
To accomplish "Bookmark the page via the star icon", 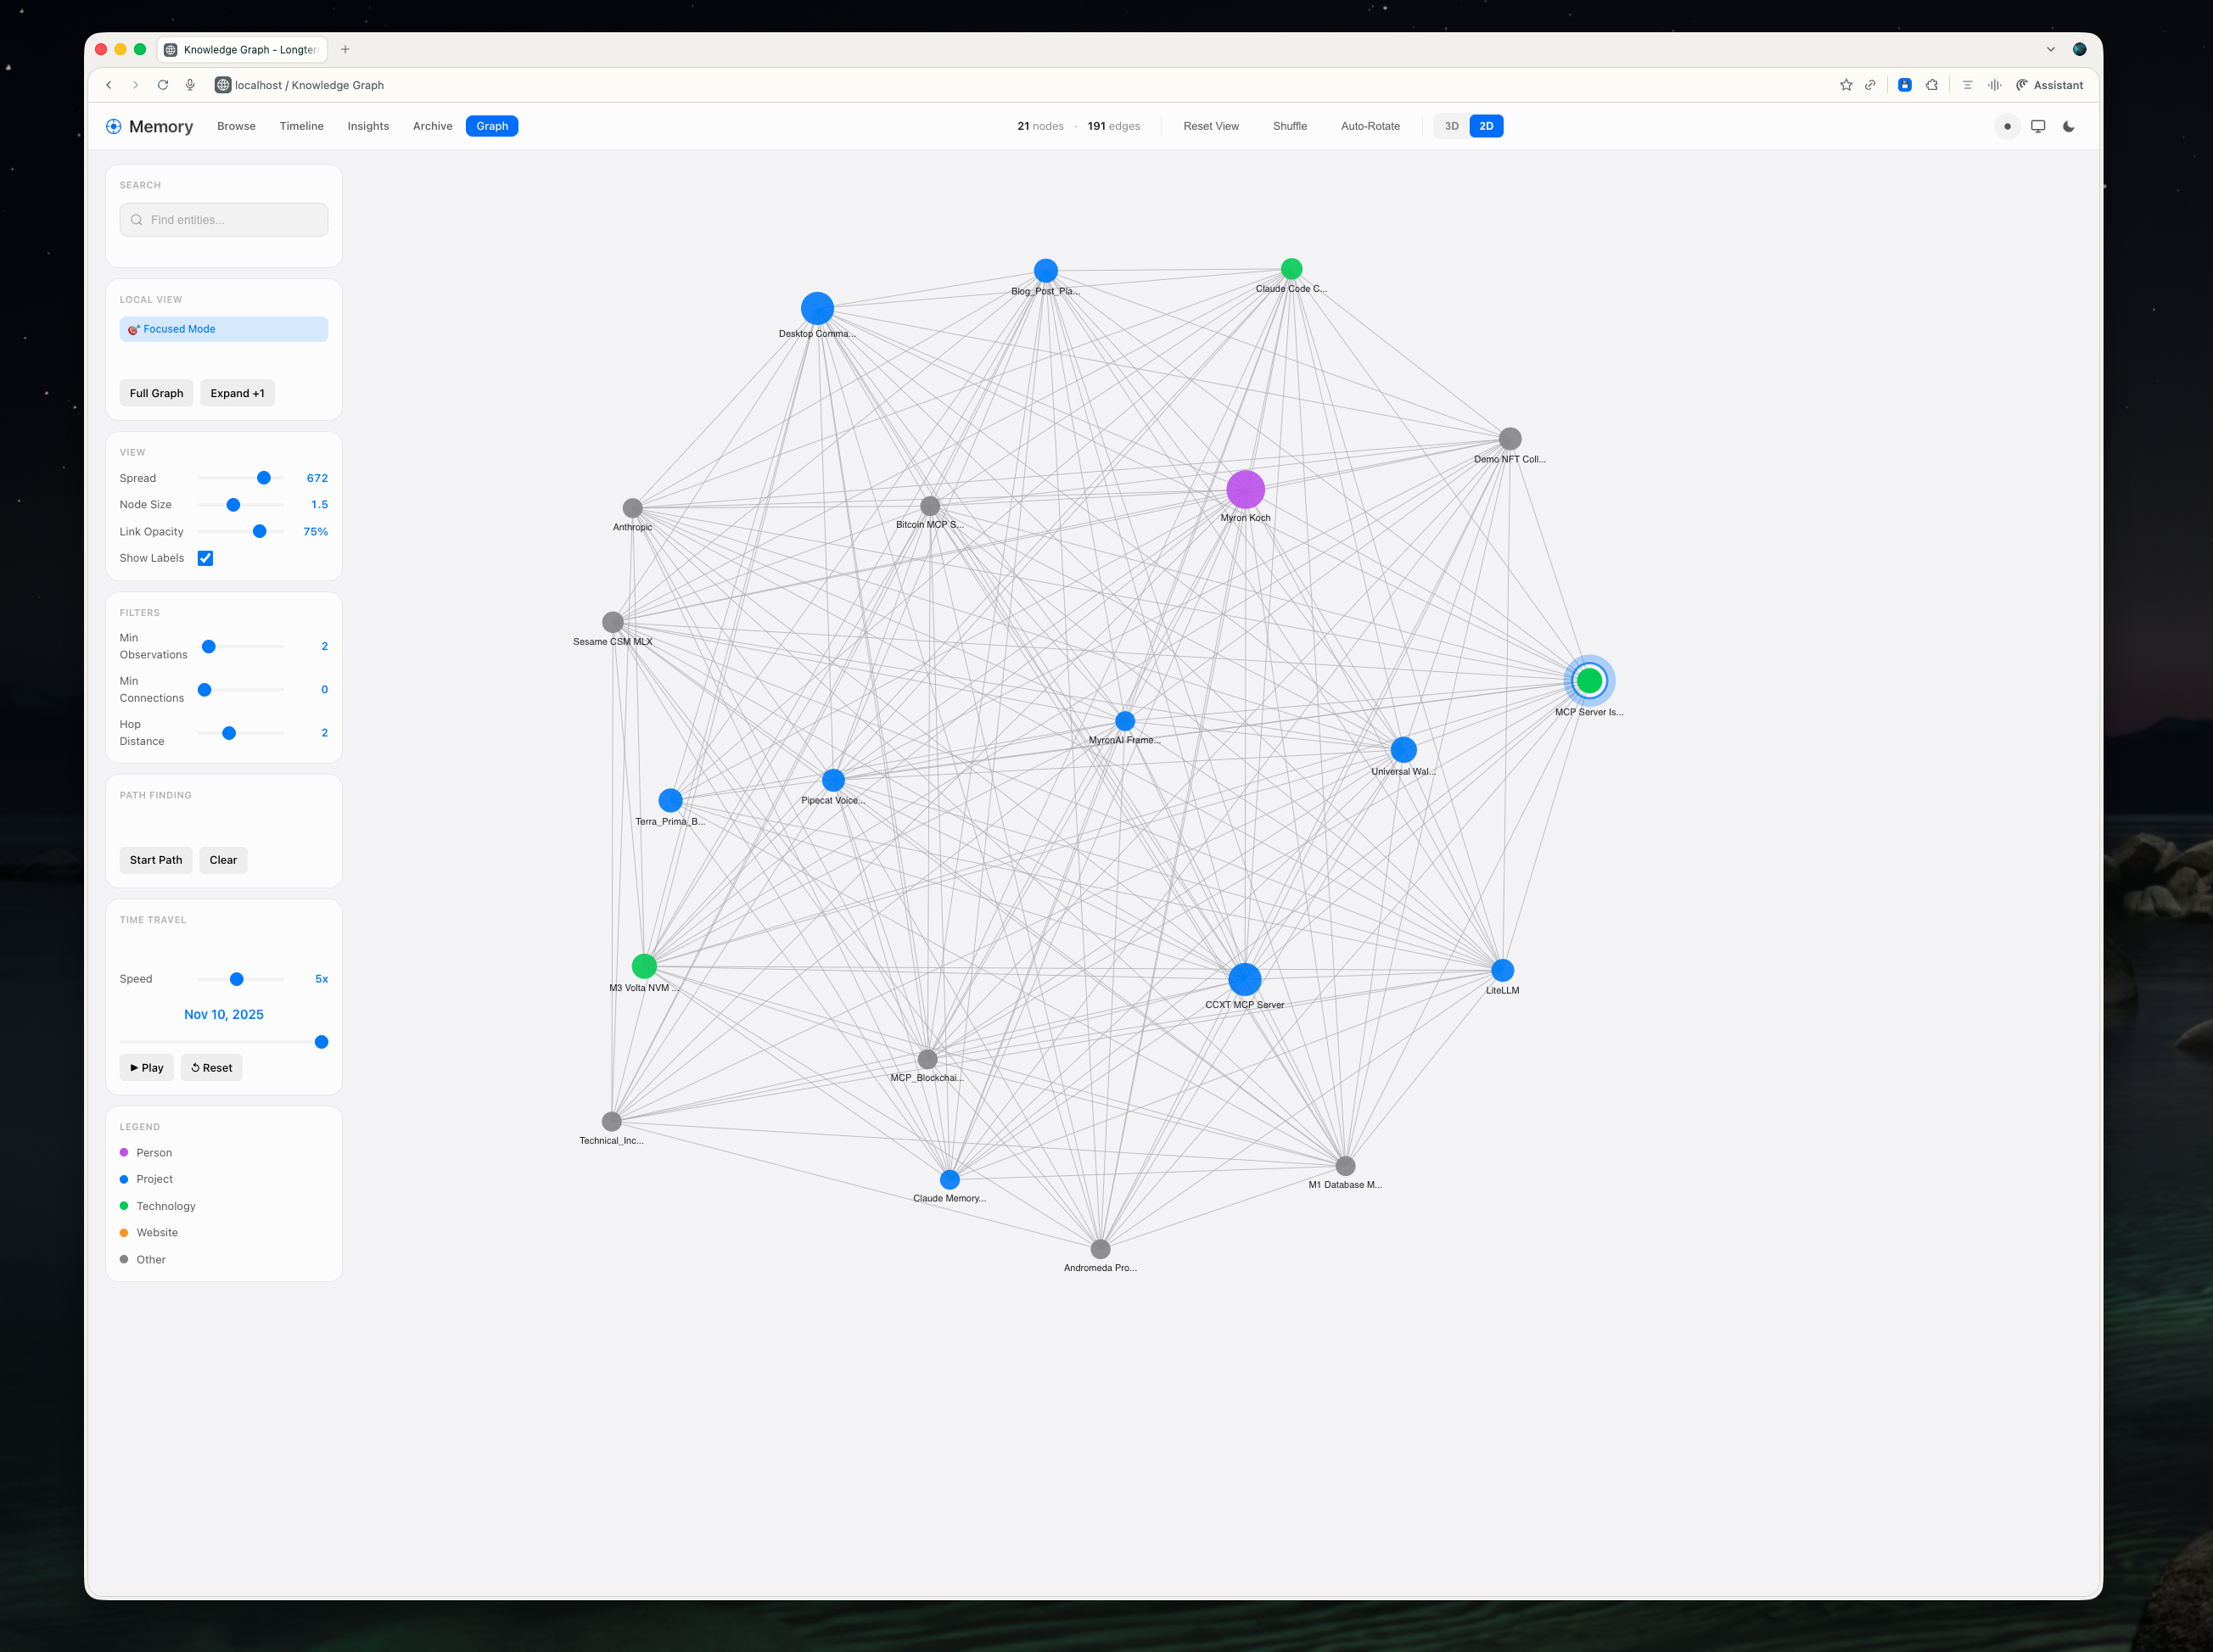I will coord(1847,85).
